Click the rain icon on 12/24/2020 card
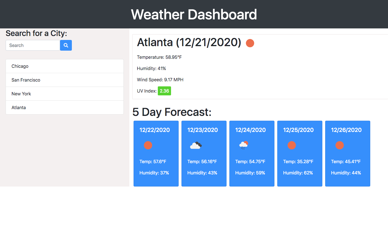 tap(243, 145)
